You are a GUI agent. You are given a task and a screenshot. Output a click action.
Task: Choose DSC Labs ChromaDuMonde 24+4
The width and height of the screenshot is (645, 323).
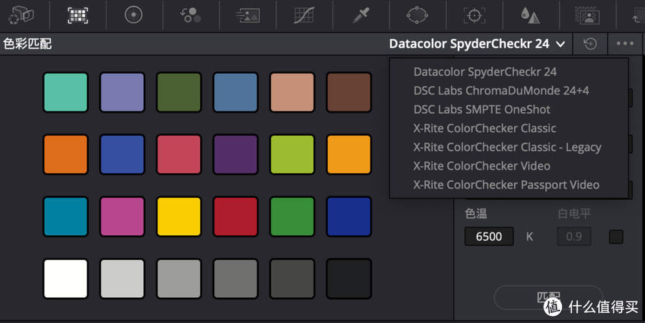pyautogui.click(x=501, y=90)
